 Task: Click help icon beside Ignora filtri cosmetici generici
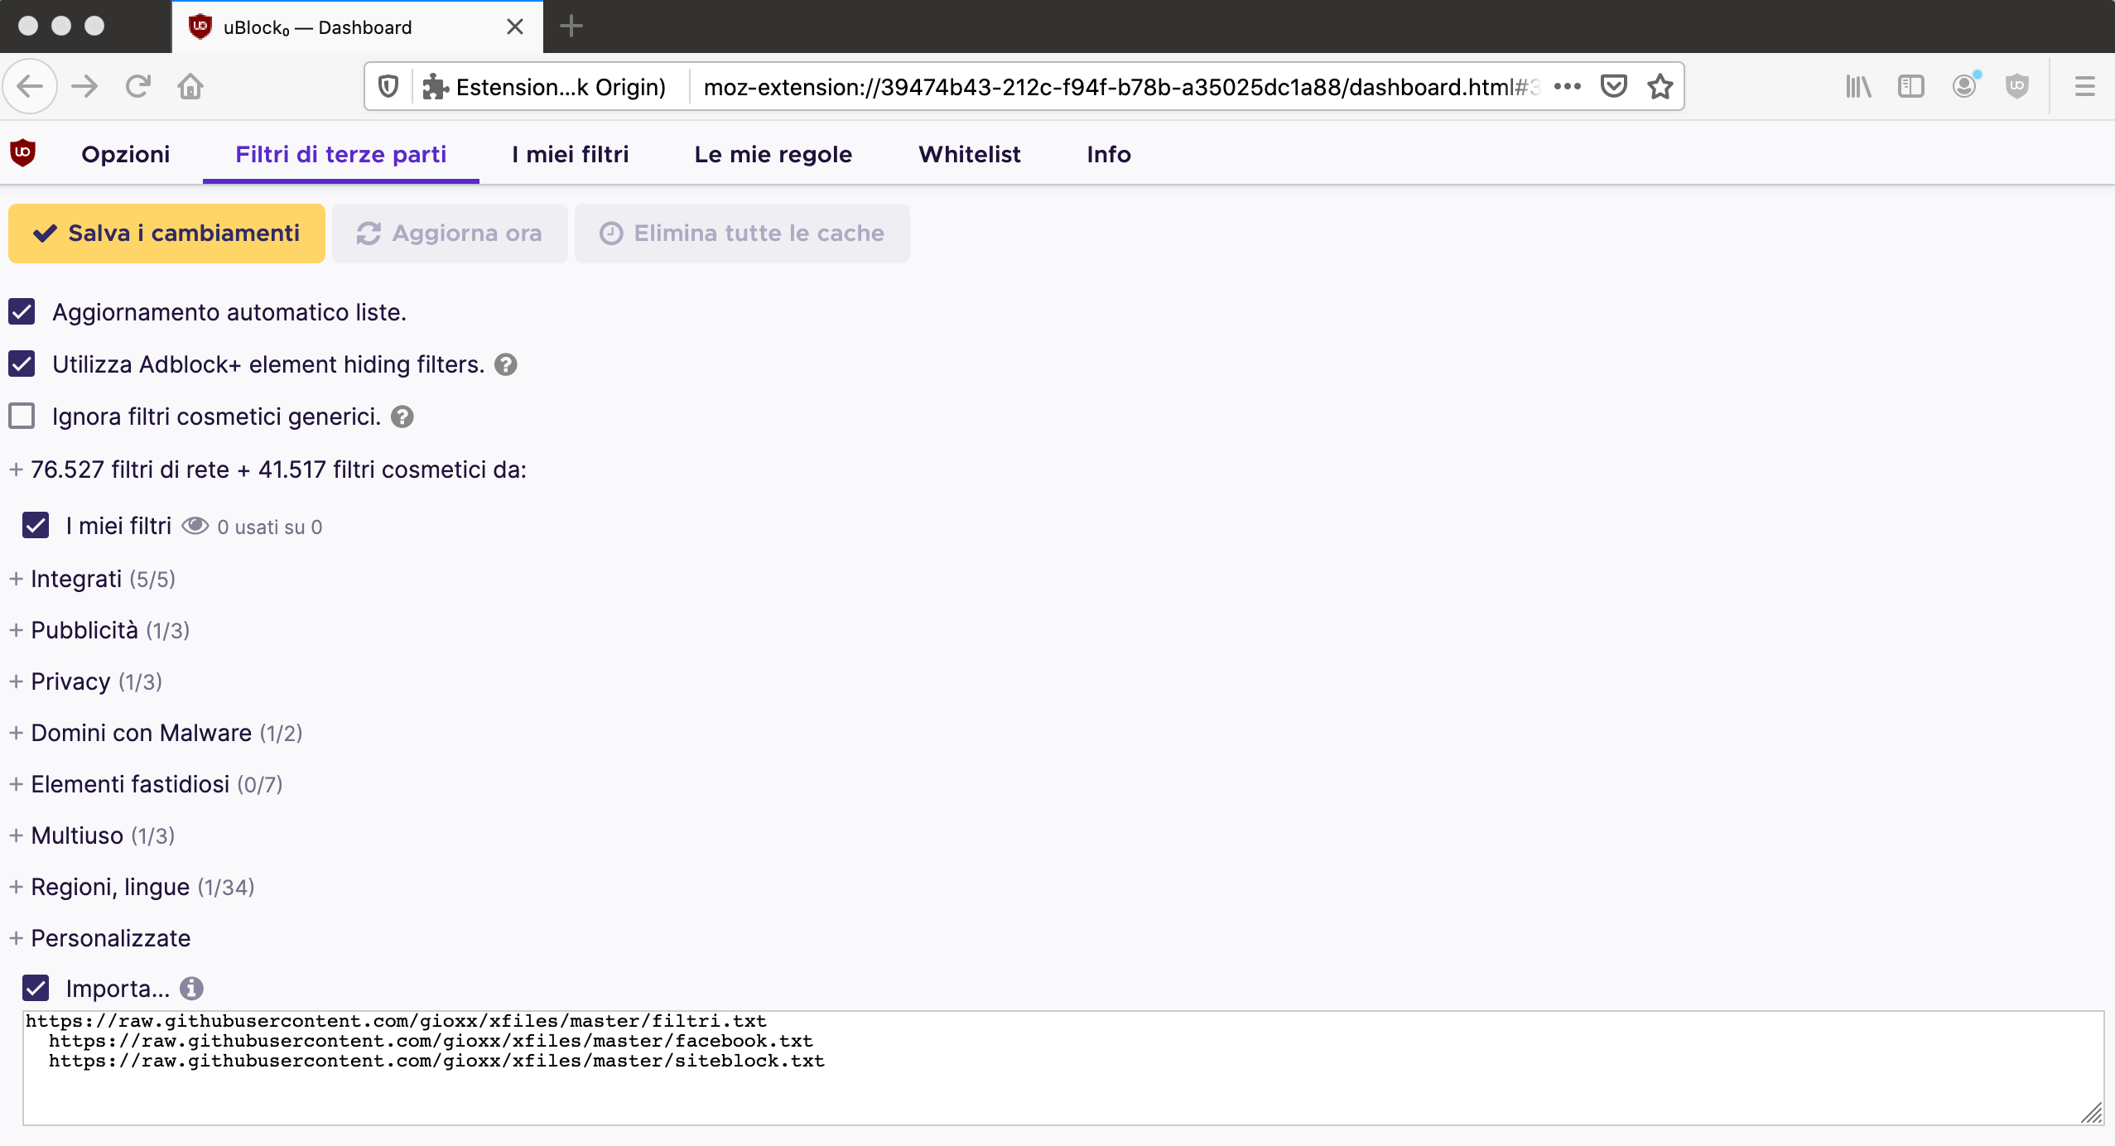click(x=402, y=417)
